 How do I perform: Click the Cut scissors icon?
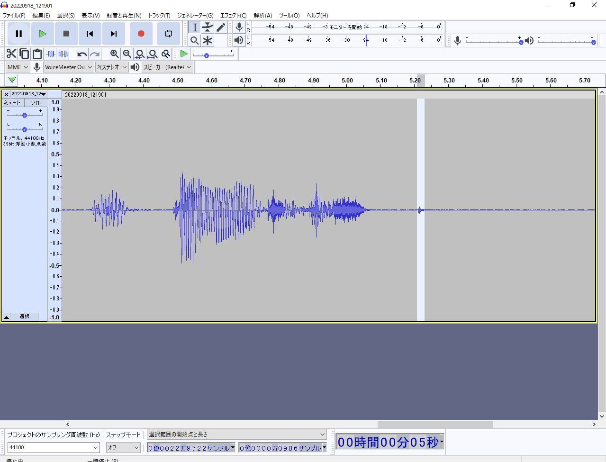tap(11, 54)
